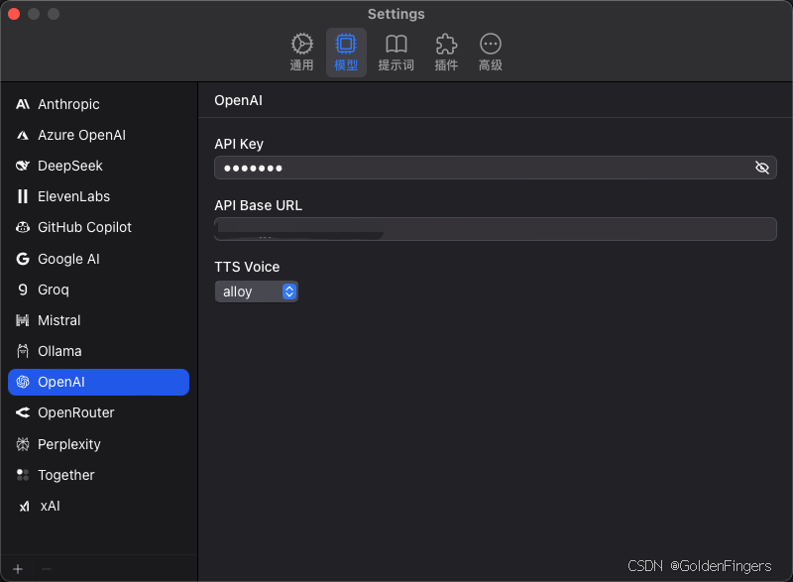Click the Groq logo icon
The image size is (793, 582).
tap(23, 290)
